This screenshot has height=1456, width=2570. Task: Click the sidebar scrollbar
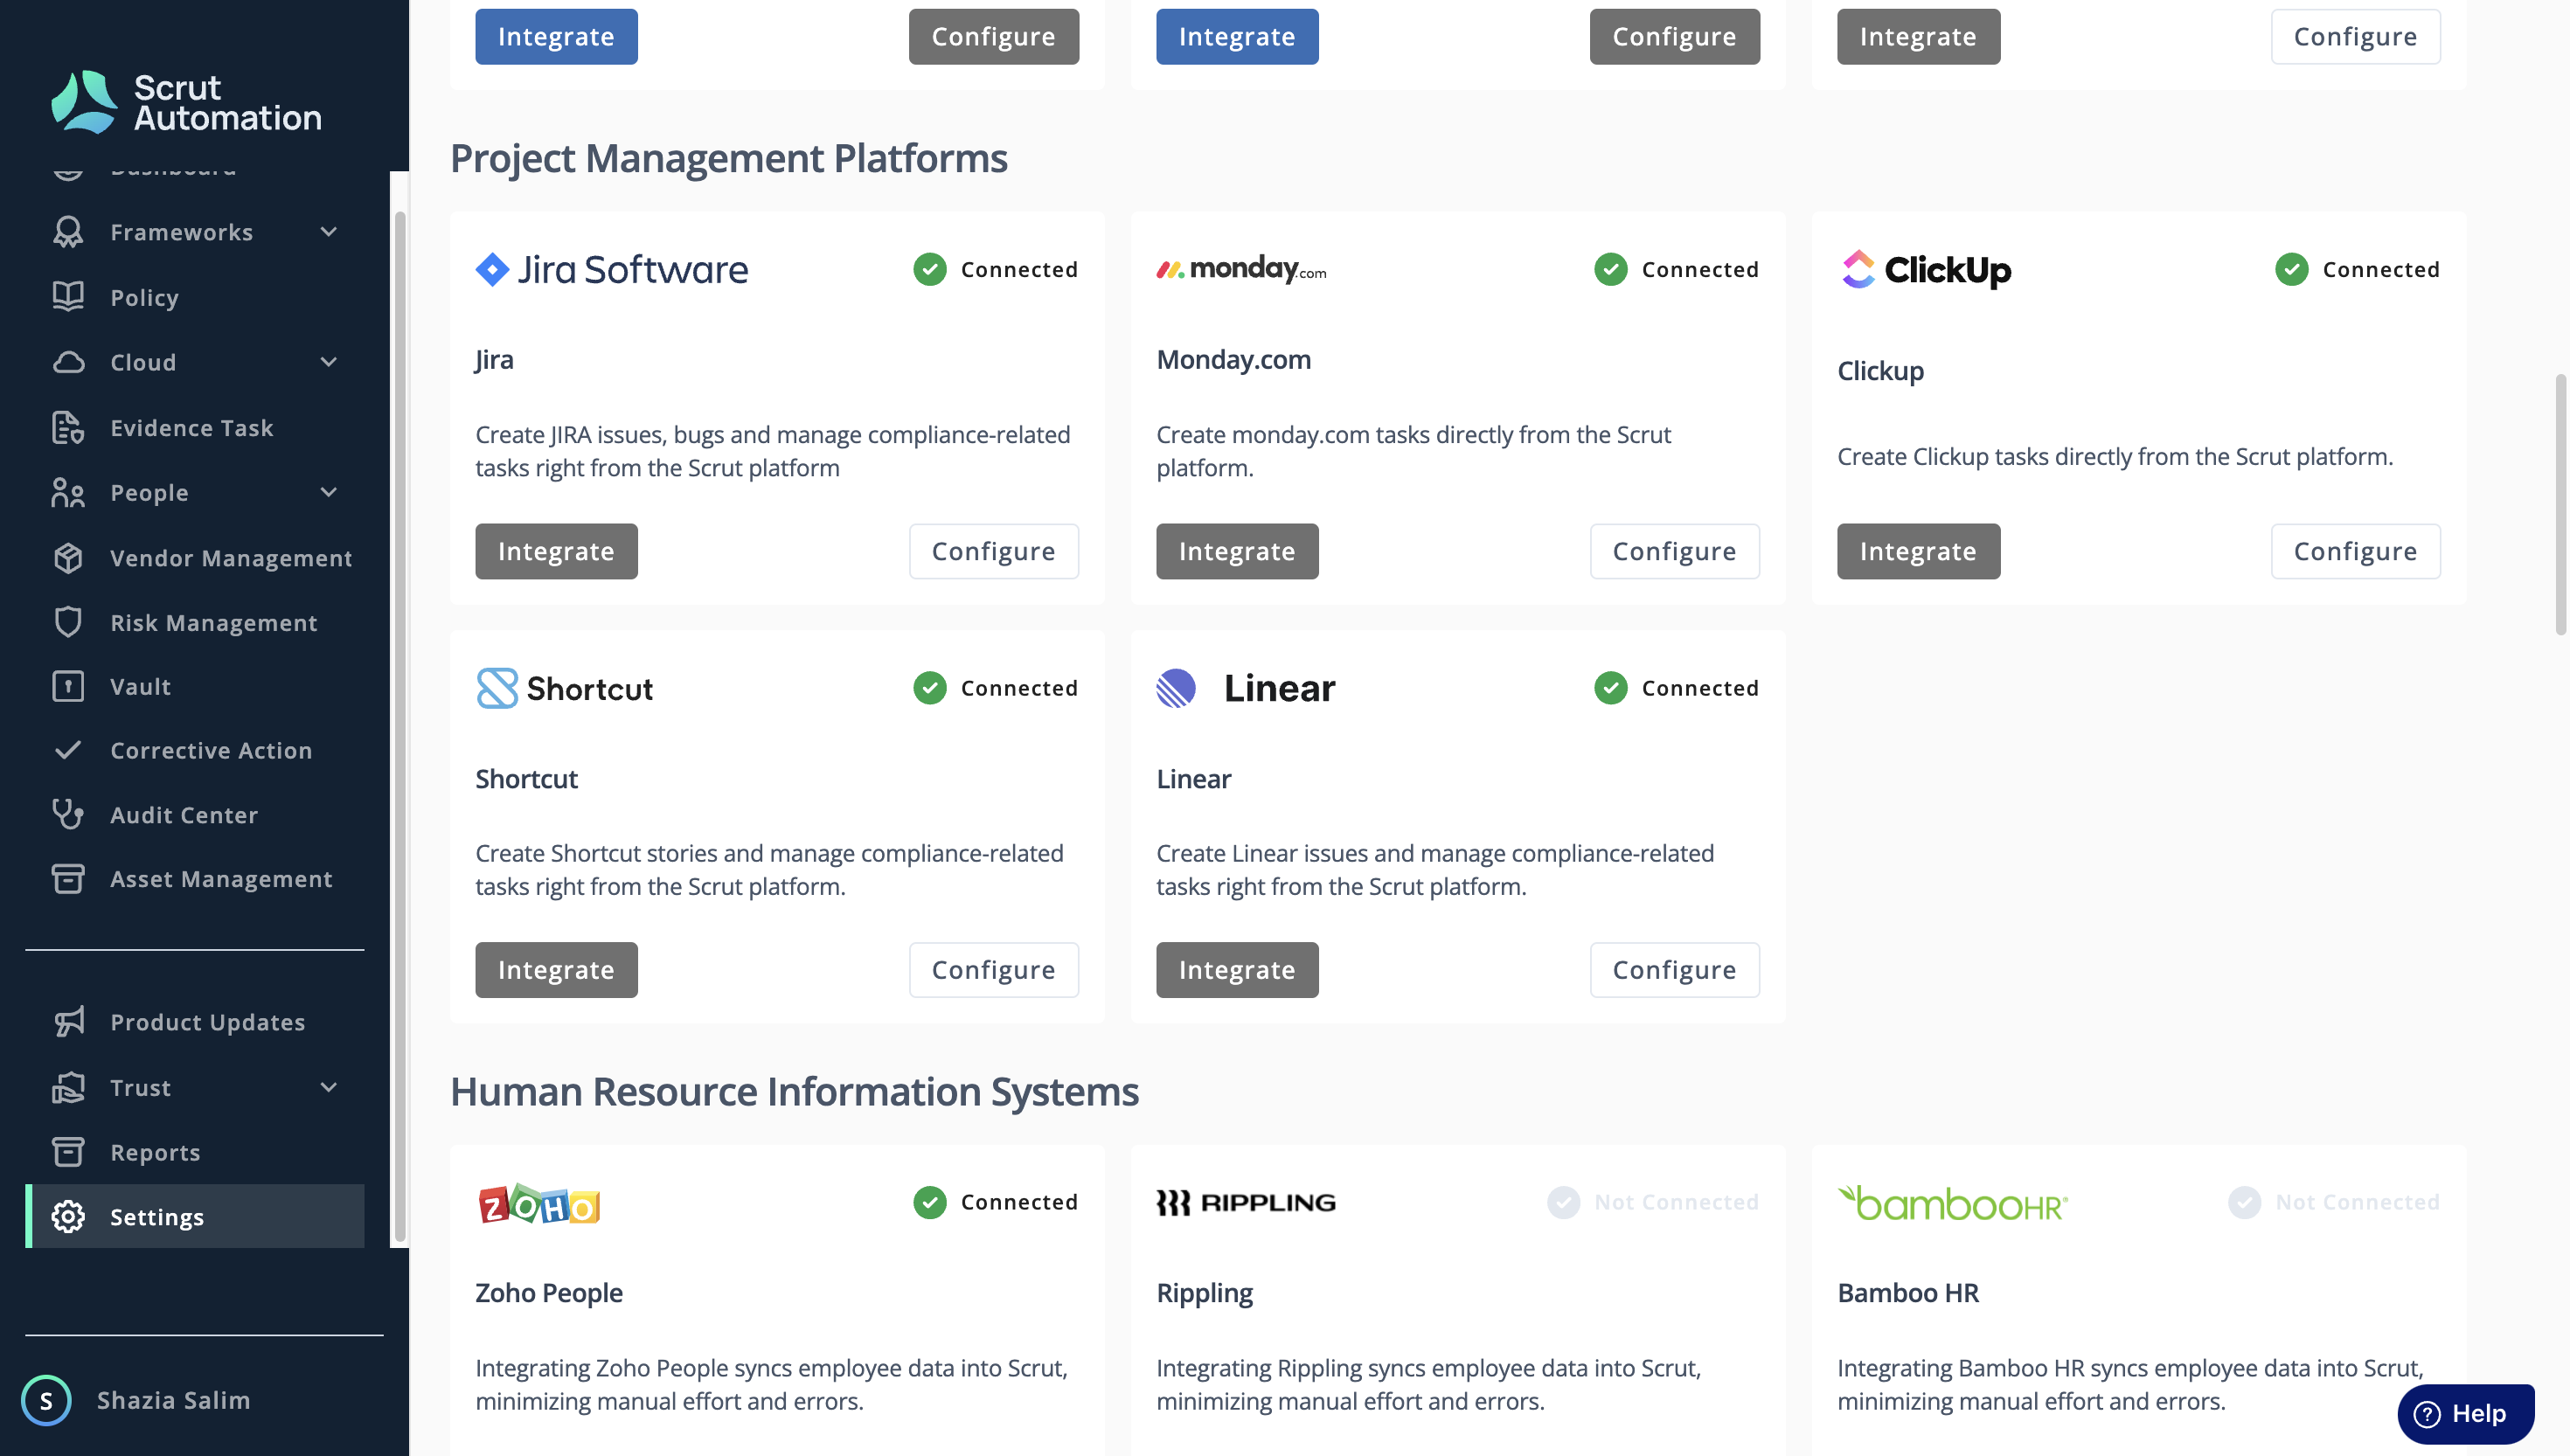400,725
